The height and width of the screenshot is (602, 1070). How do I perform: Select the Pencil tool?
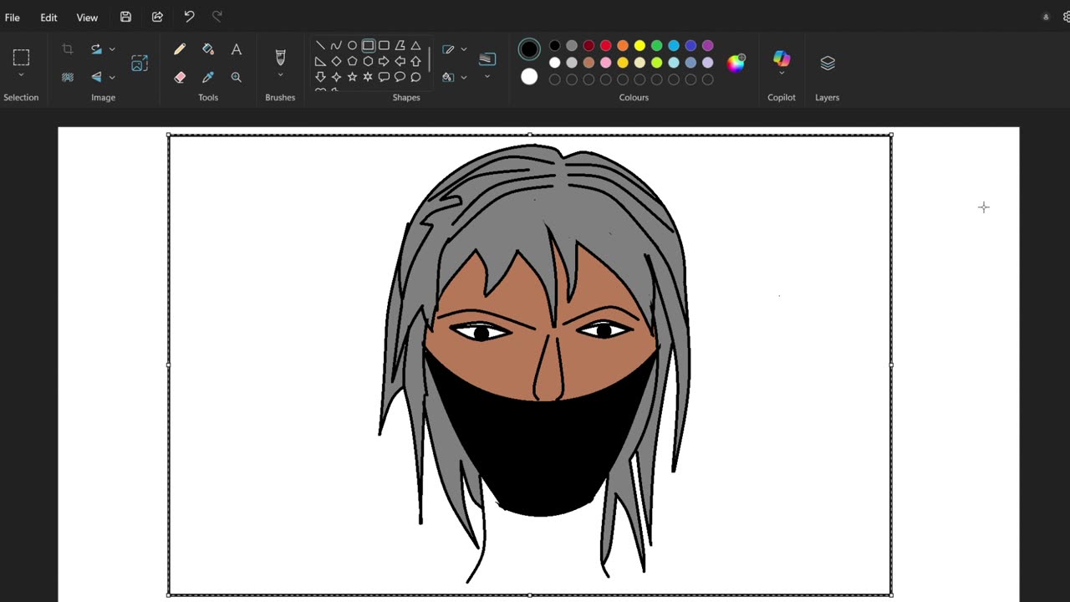(180, 49)
